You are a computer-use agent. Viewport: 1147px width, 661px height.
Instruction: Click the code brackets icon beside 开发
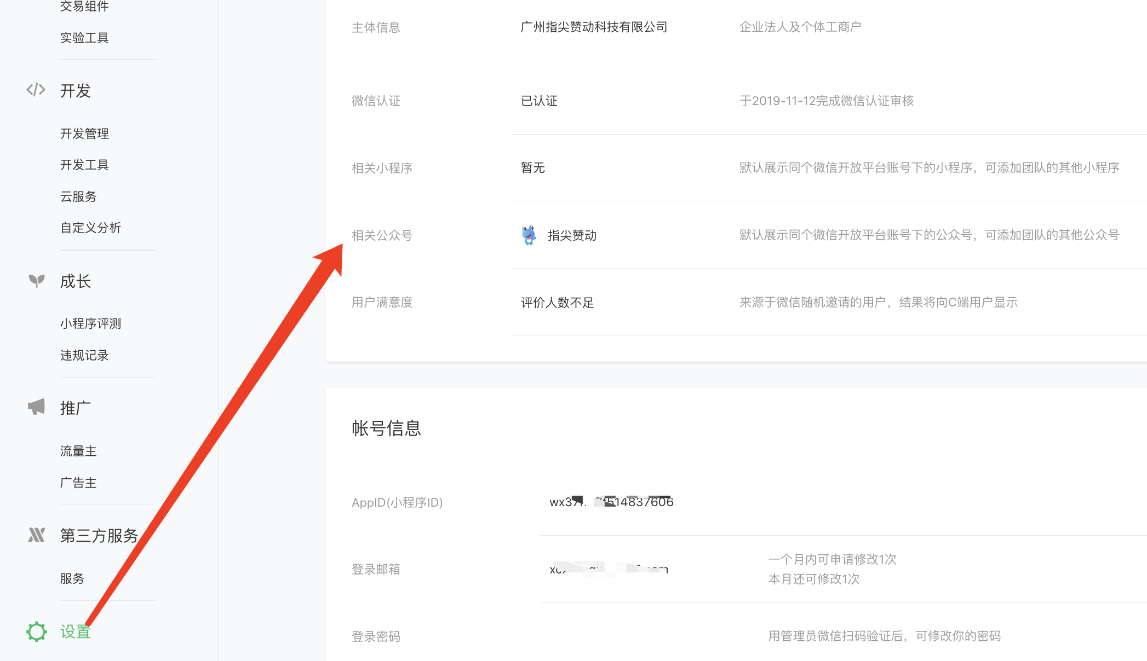[x=36, y=90]
